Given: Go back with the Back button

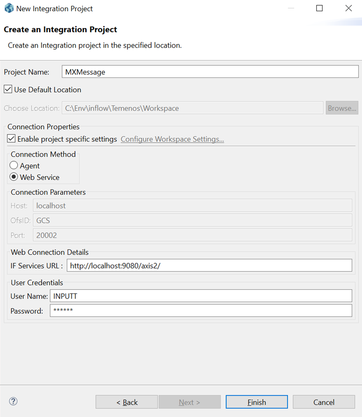Looking at the screenshot, I should point(126,402).
